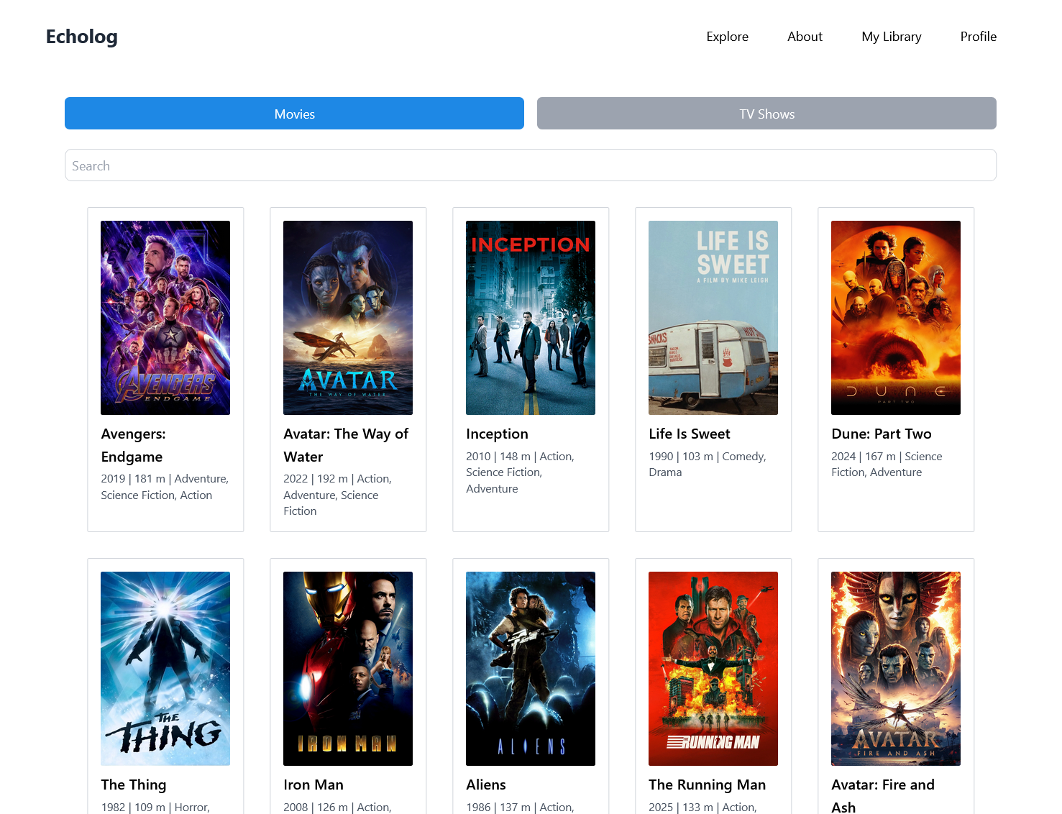The image size is (1062, 814).
Task: Select the Avengers: Endgame title
Action: [x=133, y=444]
